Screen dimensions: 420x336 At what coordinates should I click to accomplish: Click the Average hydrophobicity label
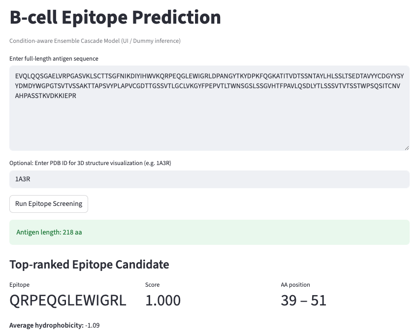pos(46,326)
